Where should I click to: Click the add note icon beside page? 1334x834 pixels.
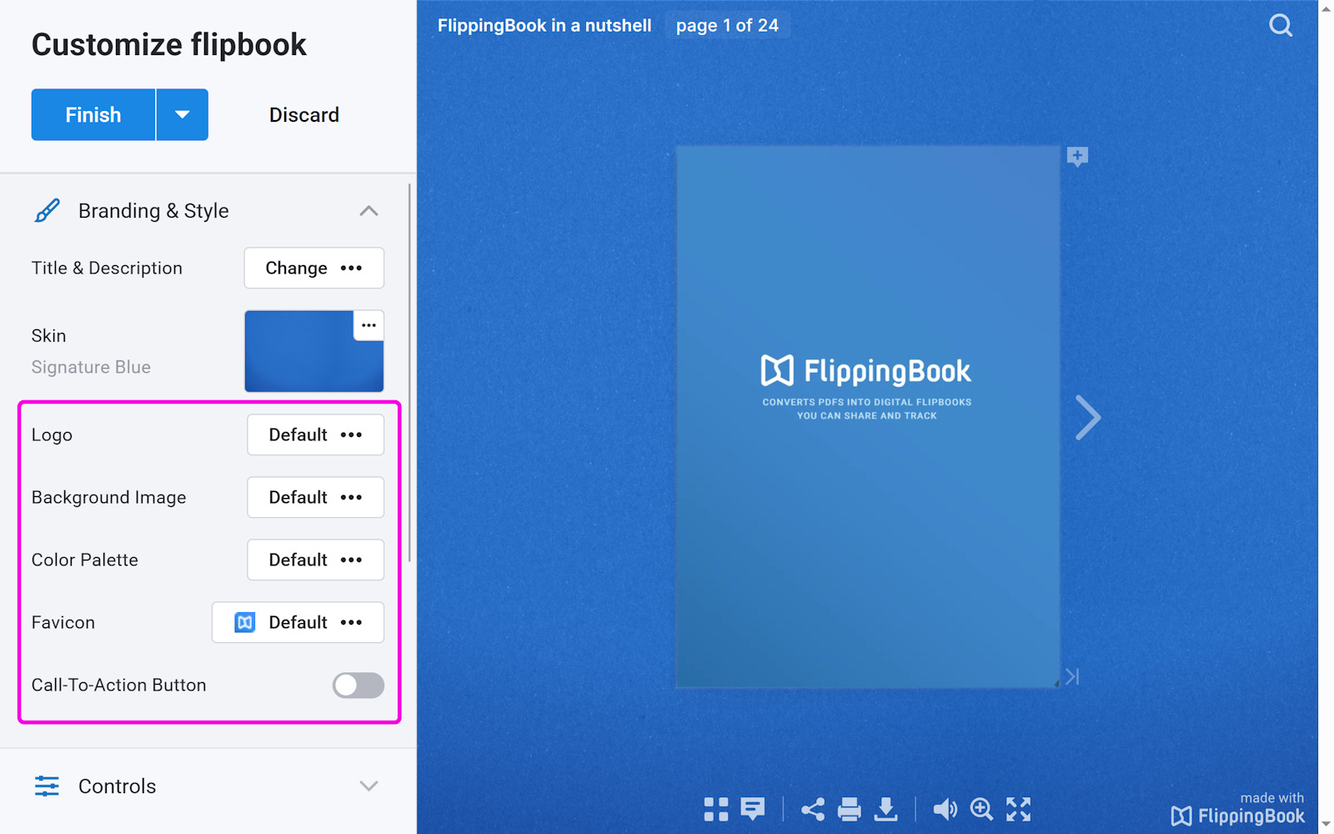pos(1077,157)
